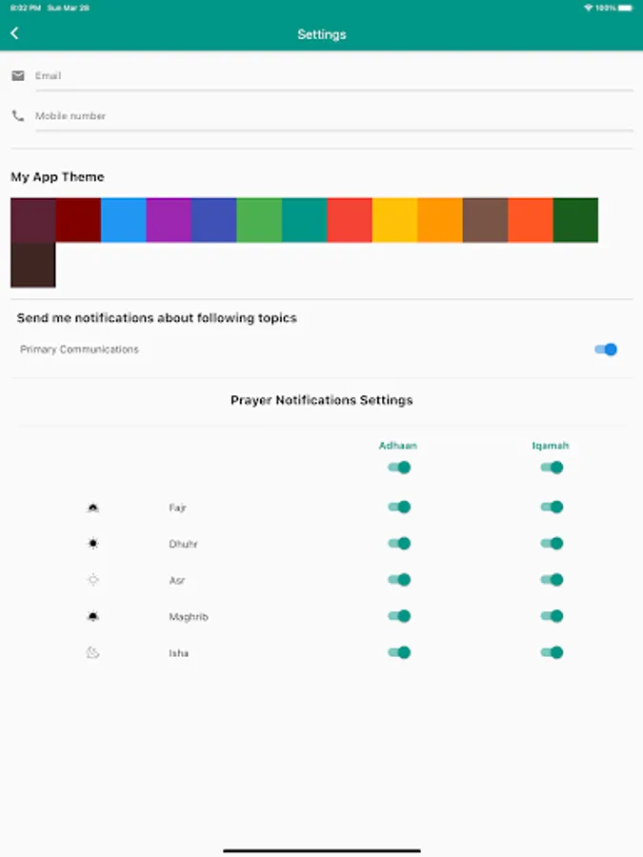Image resolution: width=643 pixels, height=857 pixels.
Task: Disable Primary Communications notifications toggle
Action: coord(606,349)
